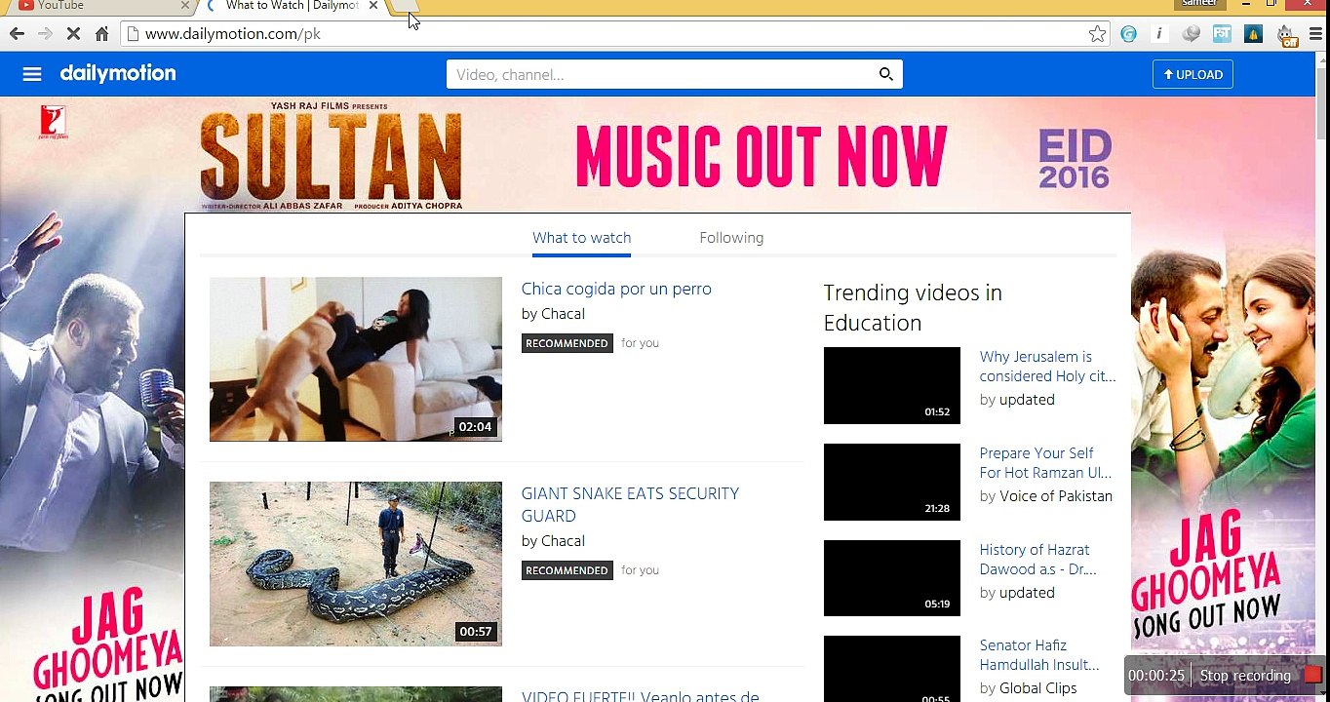Open the Voice of Pakistan channel link
The image size is (1330, 702).
click(x=1056, y=496)
